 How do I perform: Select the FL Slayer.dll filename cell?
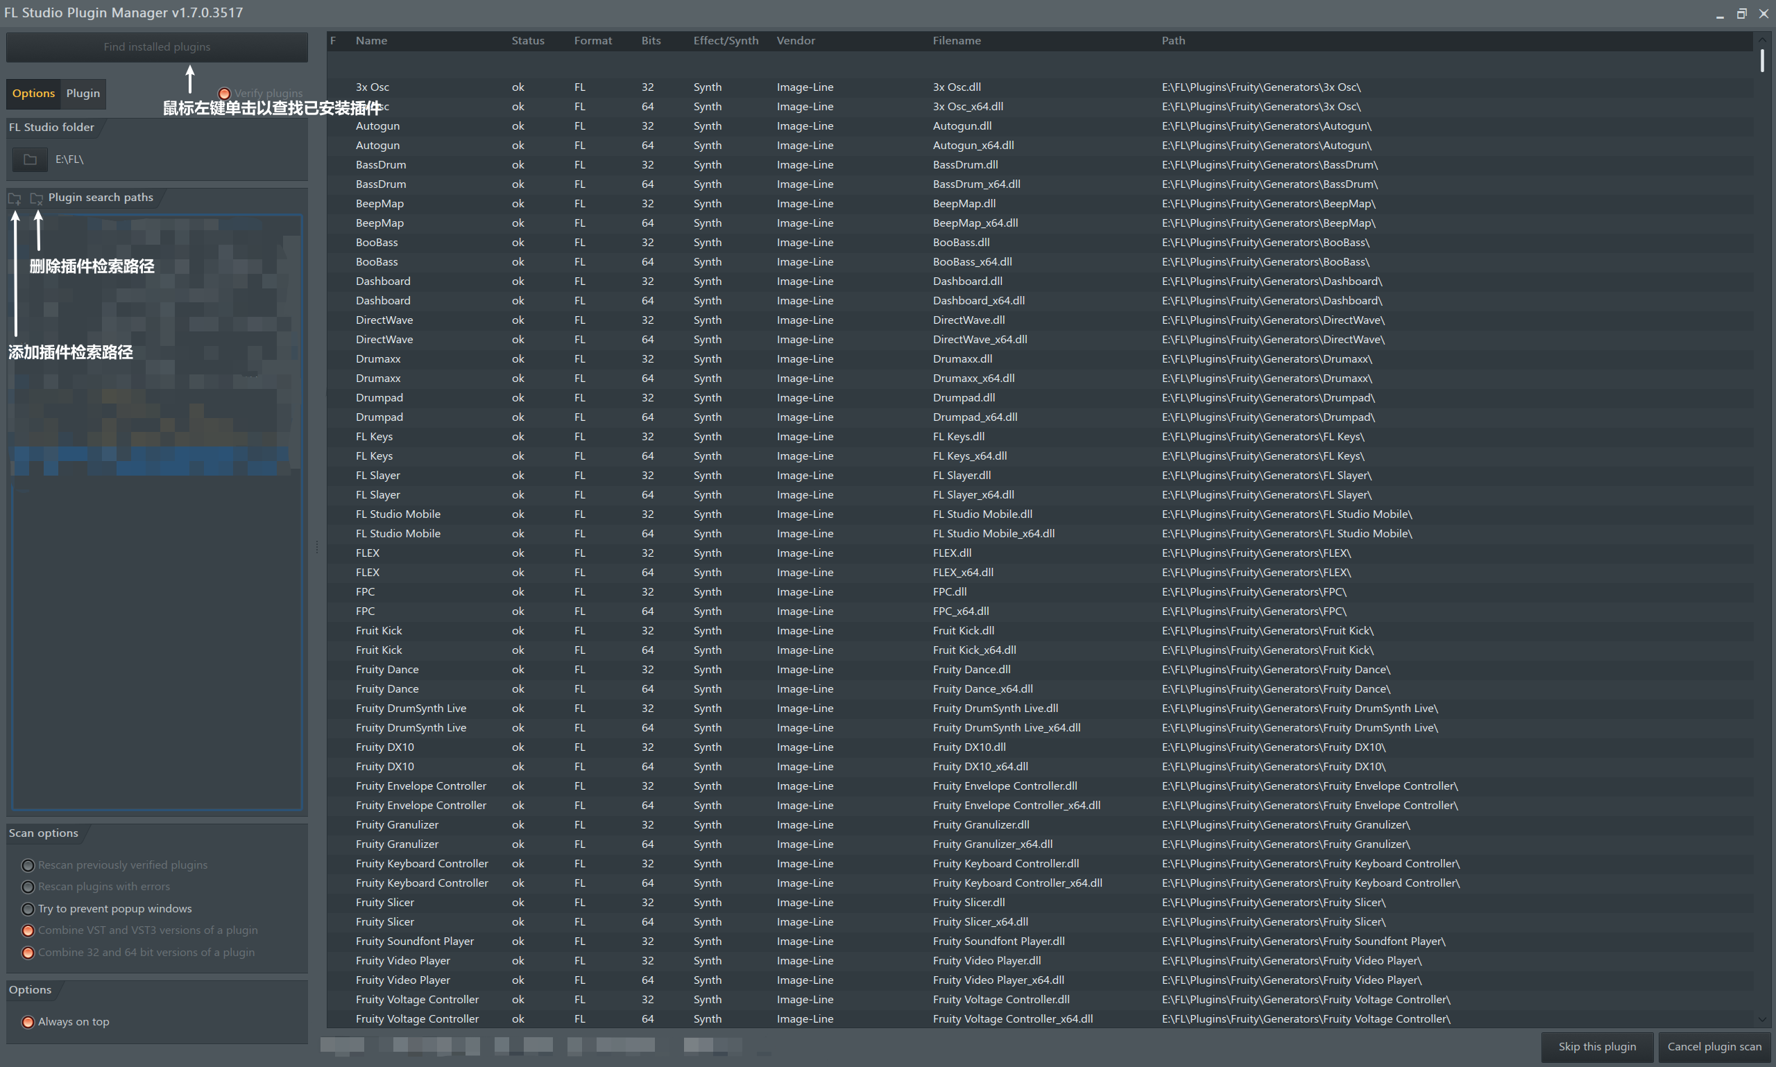pyautogui.click(x=962, y=475)
